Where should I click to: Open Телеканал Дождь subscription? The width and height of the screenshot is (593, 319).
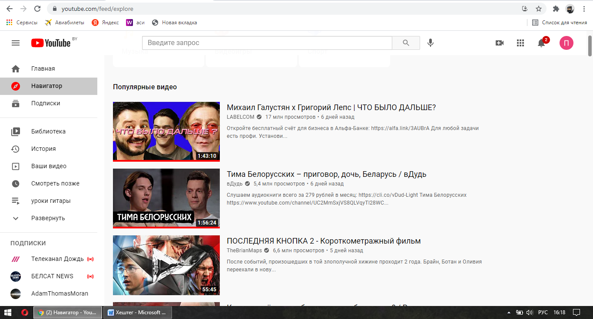click(49, 259)
